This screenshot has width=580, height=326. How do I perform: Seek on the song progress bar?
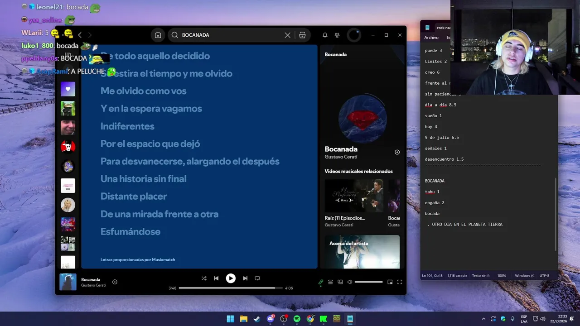[231, 288]
